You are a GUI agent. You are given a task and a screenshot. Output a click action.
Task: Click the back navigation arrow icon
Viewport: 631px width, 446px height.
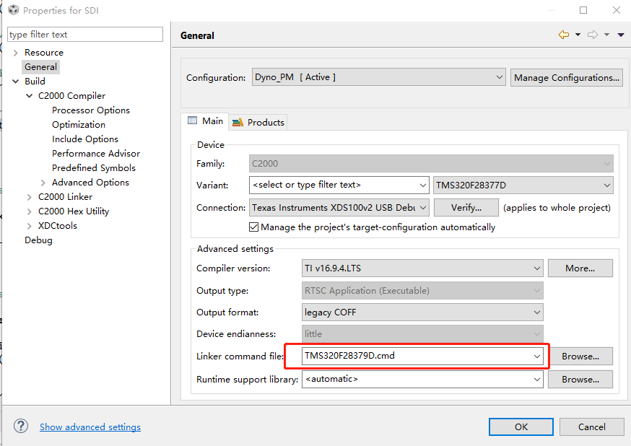pyautogui.click(x=564, y=35)
